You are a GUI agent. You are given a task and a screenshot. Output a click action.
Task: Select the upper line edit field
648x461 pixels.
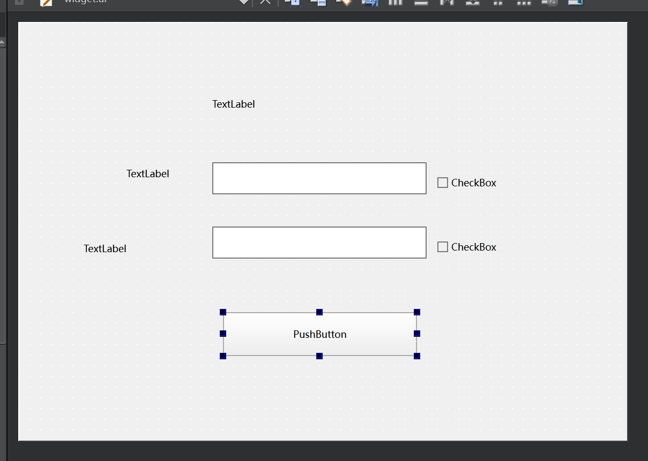(x=319, y=178)
